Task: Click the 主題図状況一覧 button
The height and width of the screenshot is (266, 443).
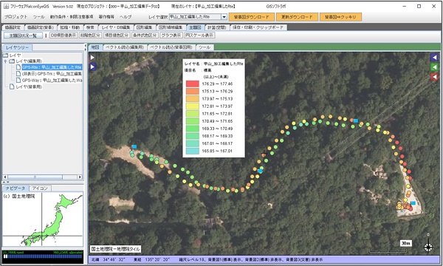Action: point(23,35)
